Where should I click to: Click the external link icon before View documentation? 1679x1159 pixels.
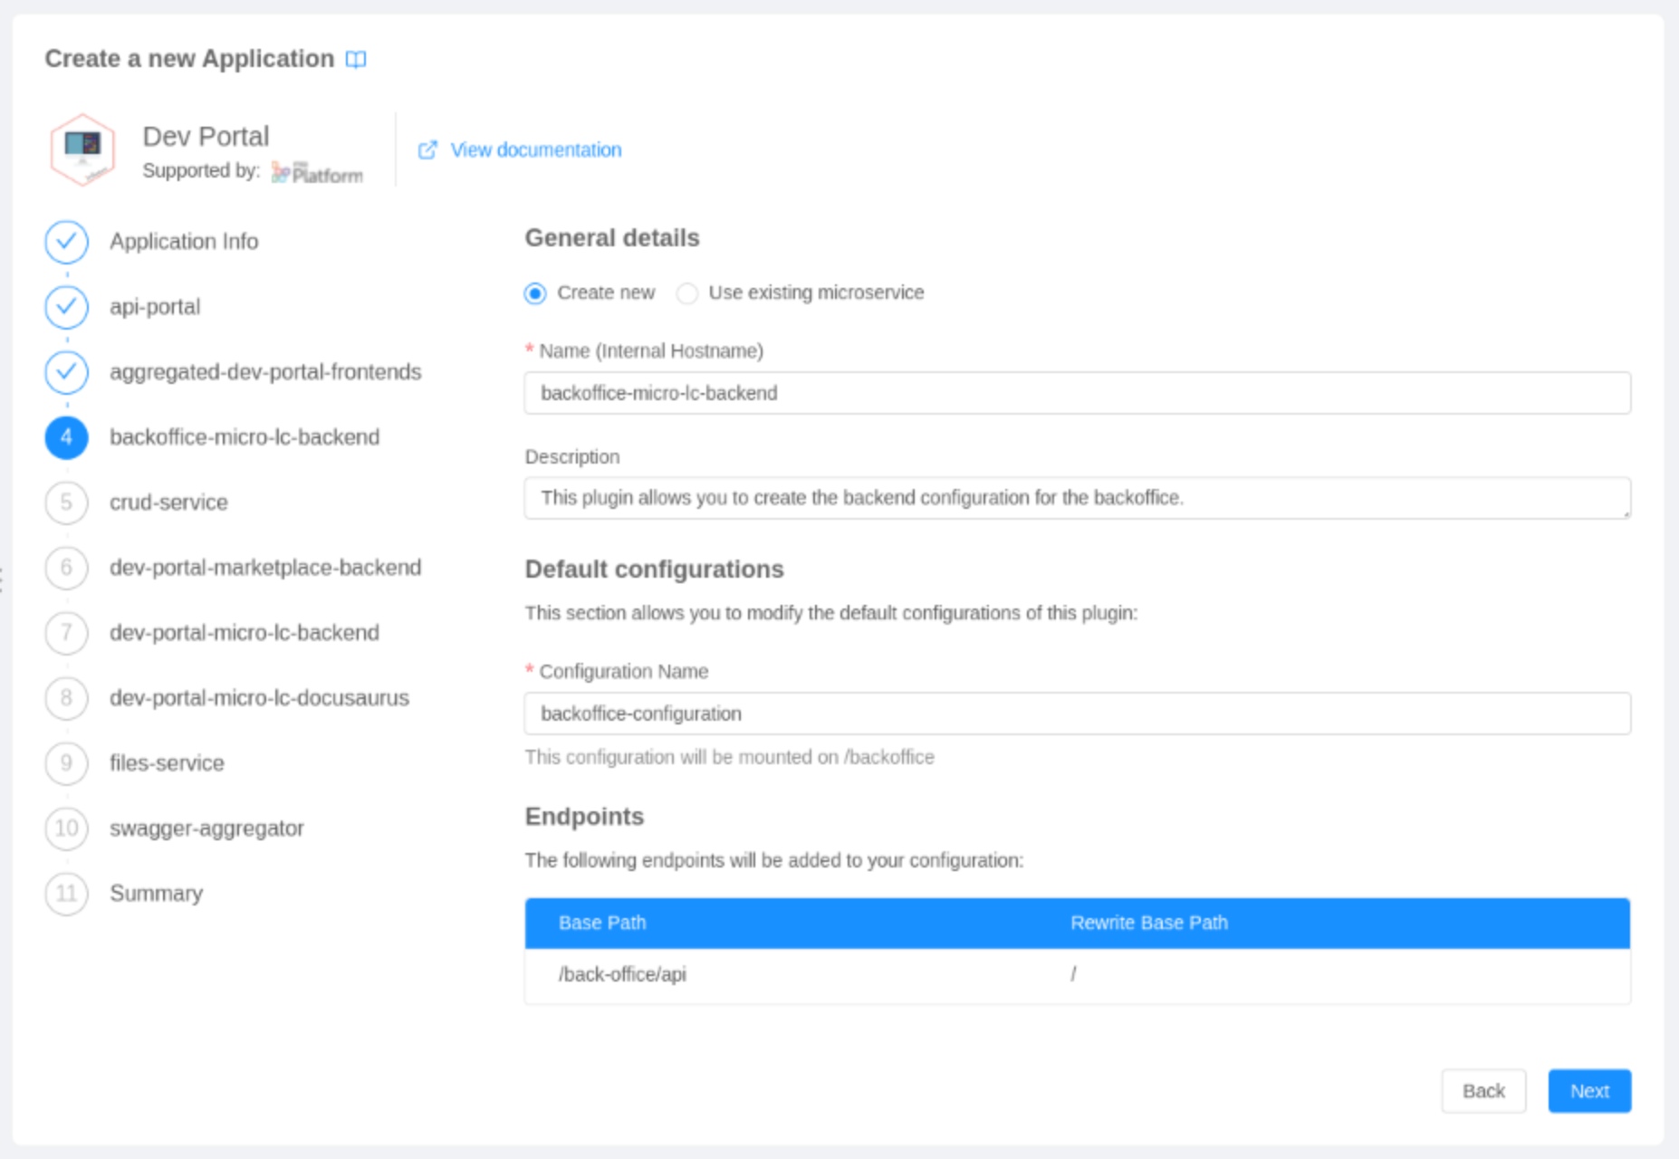pyautogui.click(x=427, y=149)
